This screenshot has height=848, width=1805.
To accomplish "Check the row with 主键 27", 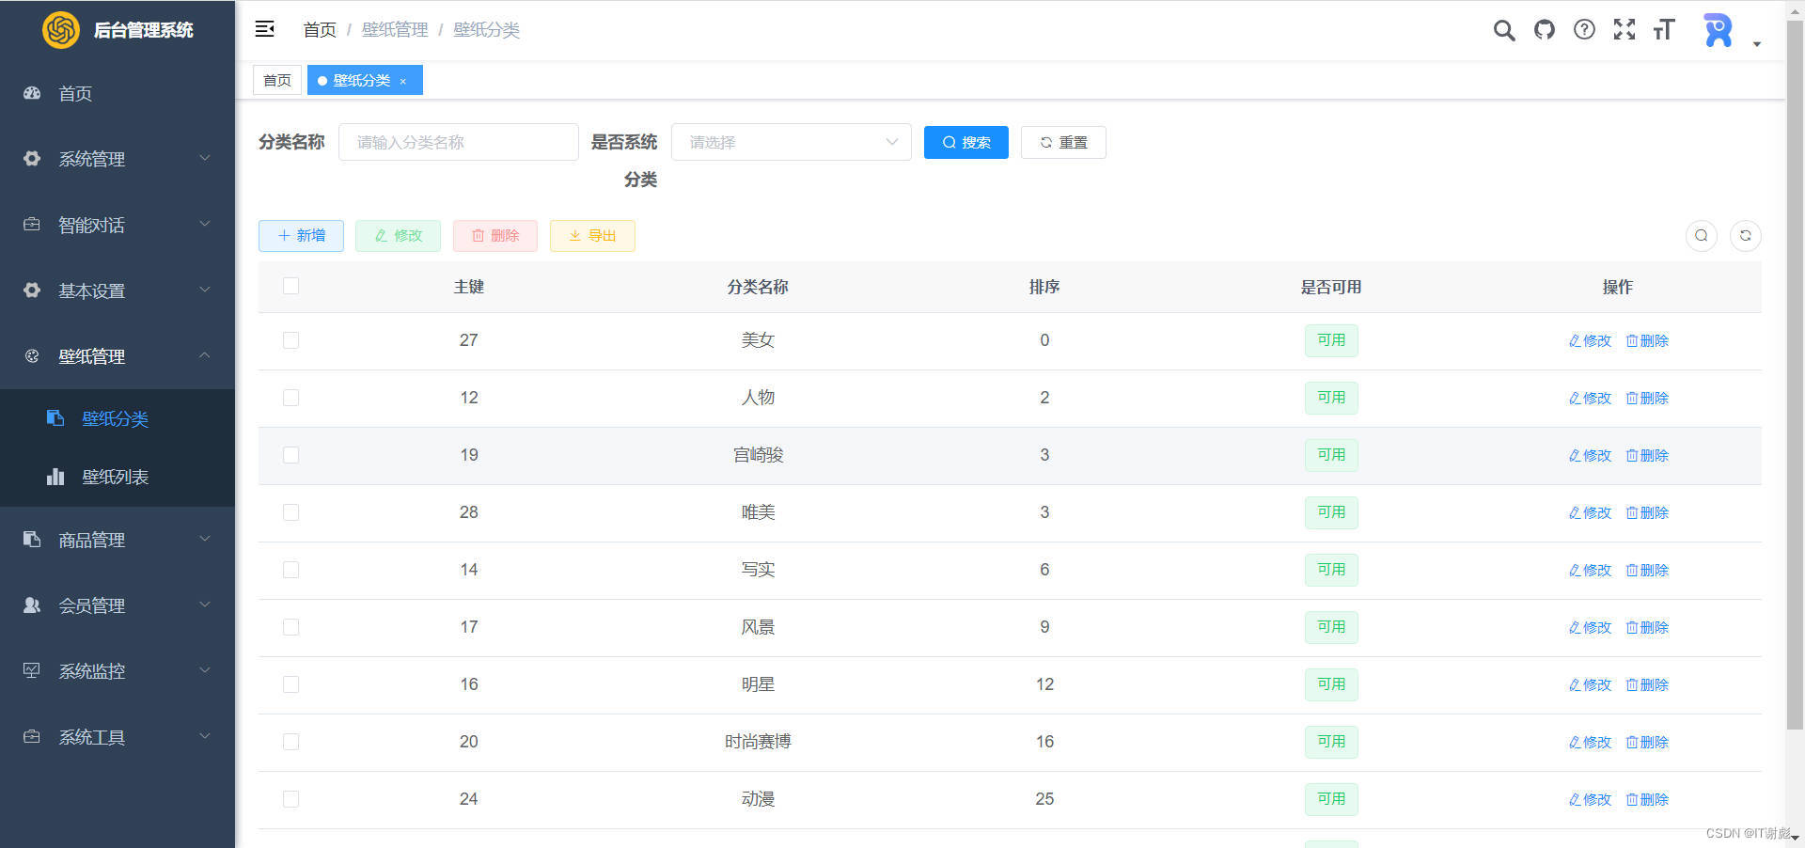I will pos(290,339).
